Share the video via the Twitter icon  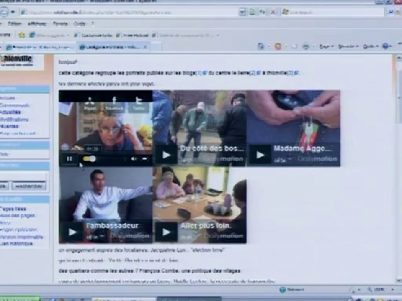pos(139,103)
